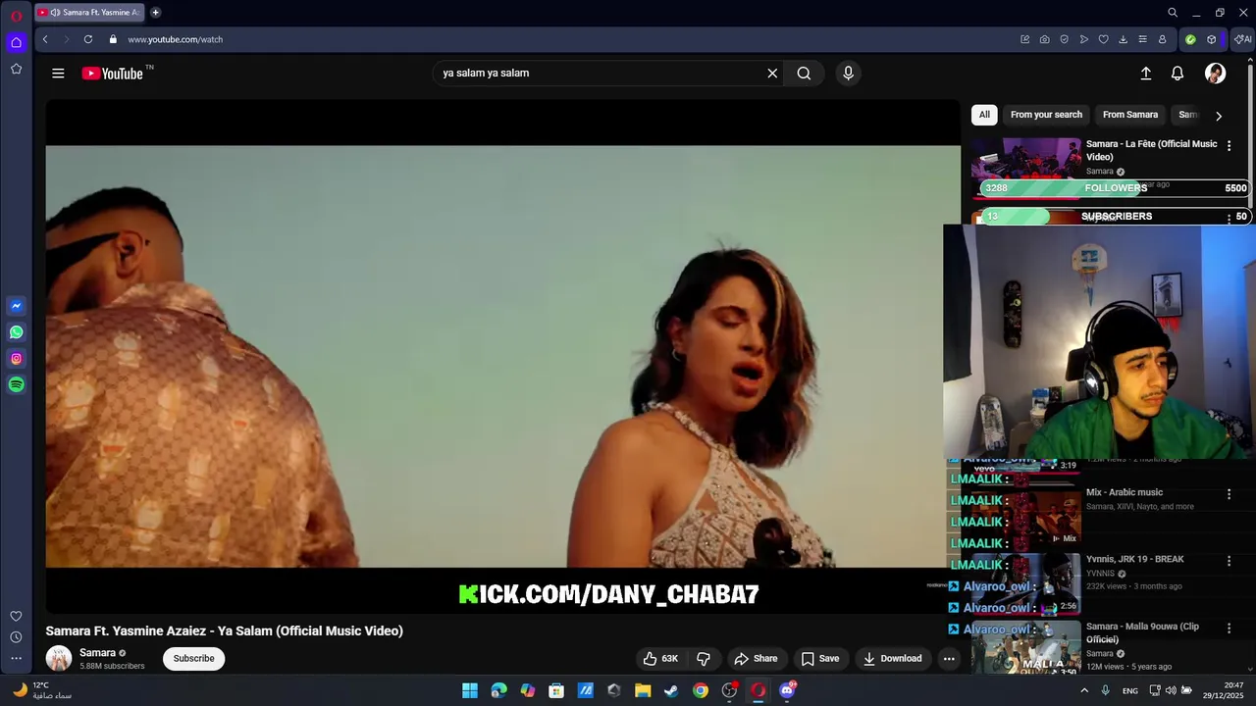The height and width of the screenshot is (706, 1256).
Task: Clear the search box text
Action: pyautogui.click(x=772, y=74)
